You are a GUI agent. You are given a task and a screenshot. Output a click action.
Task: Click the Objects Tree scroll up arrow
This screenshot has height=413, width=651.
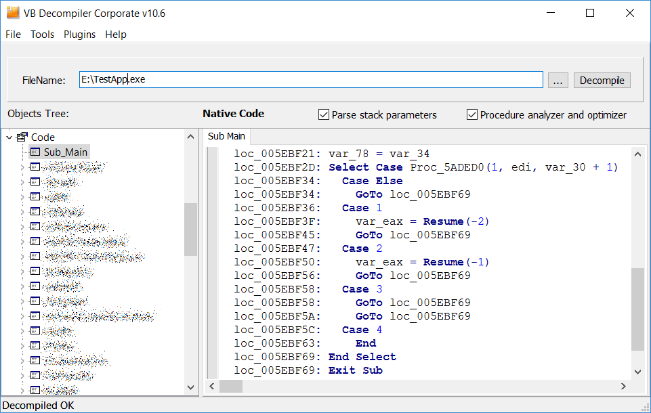click(190, 137)
